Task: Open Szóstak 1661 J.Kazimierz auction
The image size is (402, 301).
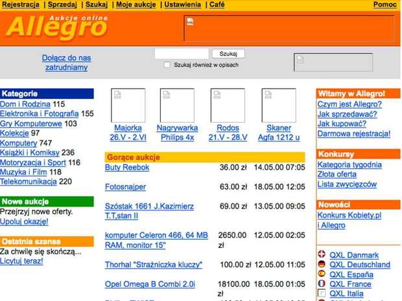Action: pyautogui.click(x=149, y=211)
